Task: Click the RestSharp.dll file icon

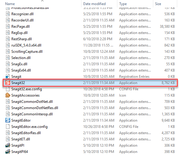Action: 8,39
